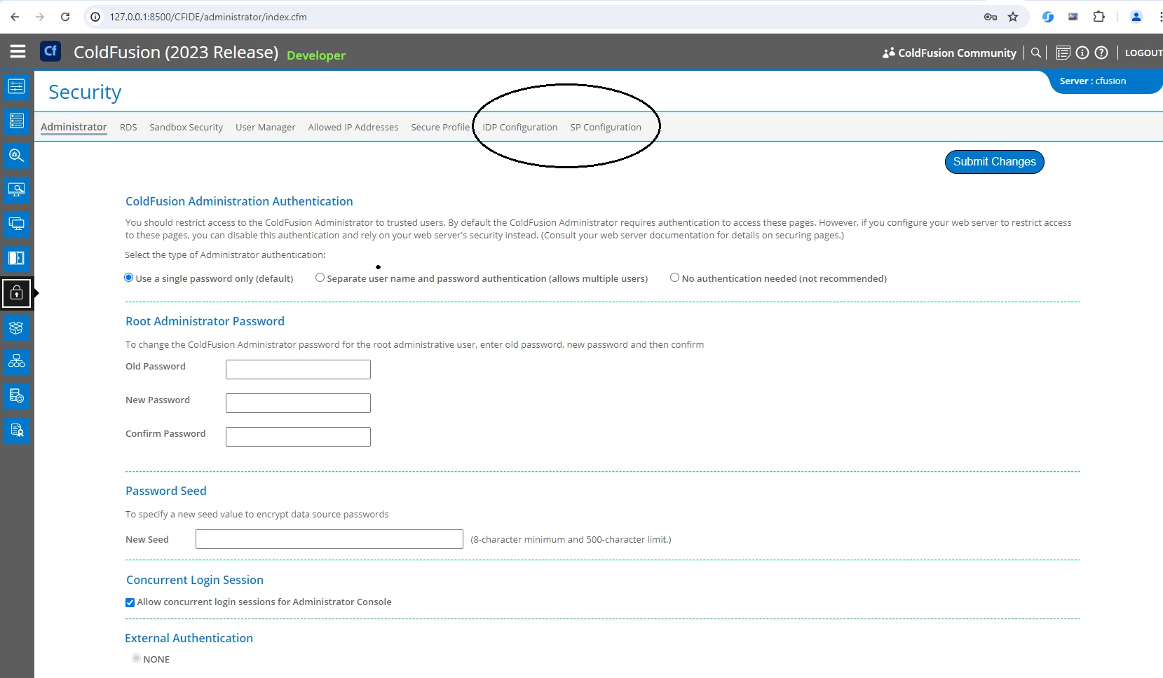Click the browser address bar URL
This screenshot has width=1163, height=678.
point(208,17)
